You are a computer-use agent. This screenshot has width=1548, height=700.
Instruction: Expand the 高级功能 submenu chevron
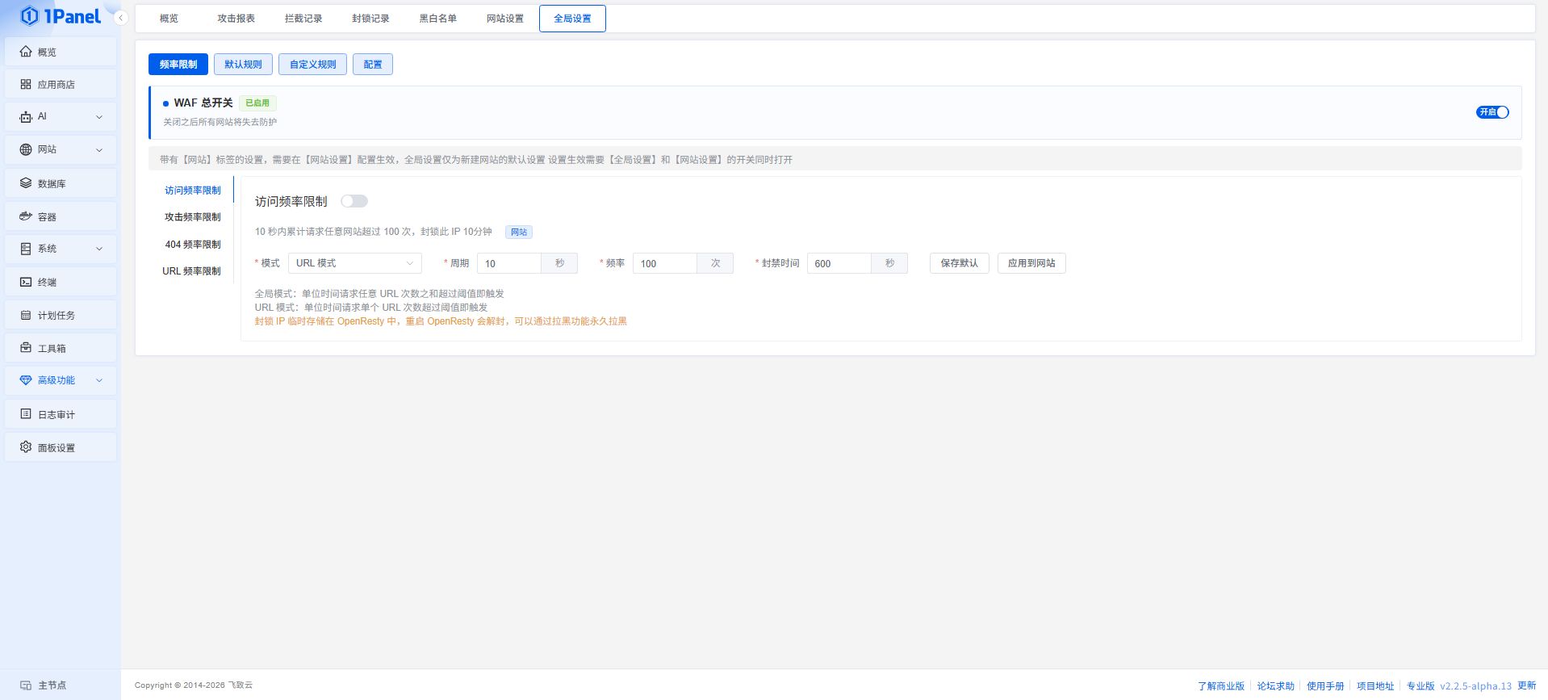pyautogui.click(x=99, y=380)
